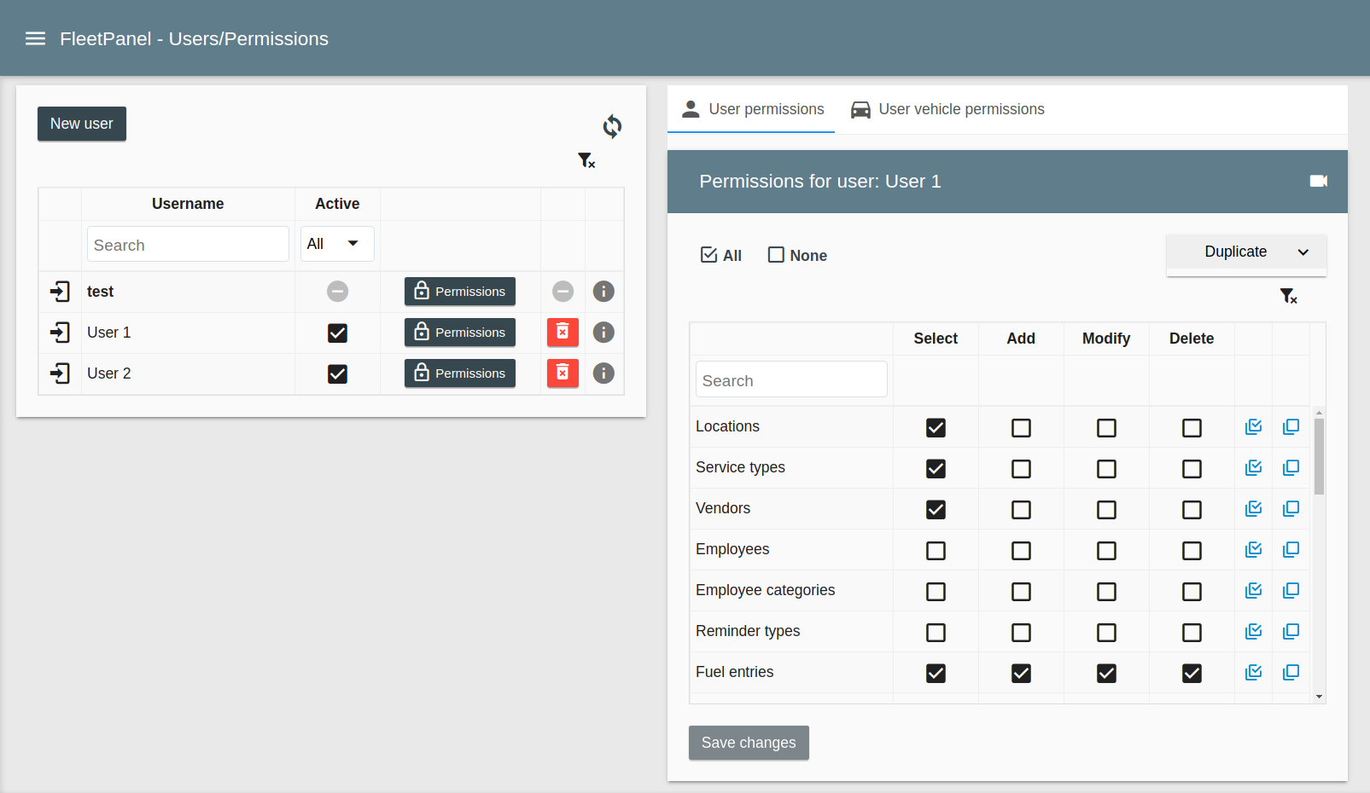Toggle the Active checkbox for User 1
Viewport: 1370px width, 793px height.
337,333
